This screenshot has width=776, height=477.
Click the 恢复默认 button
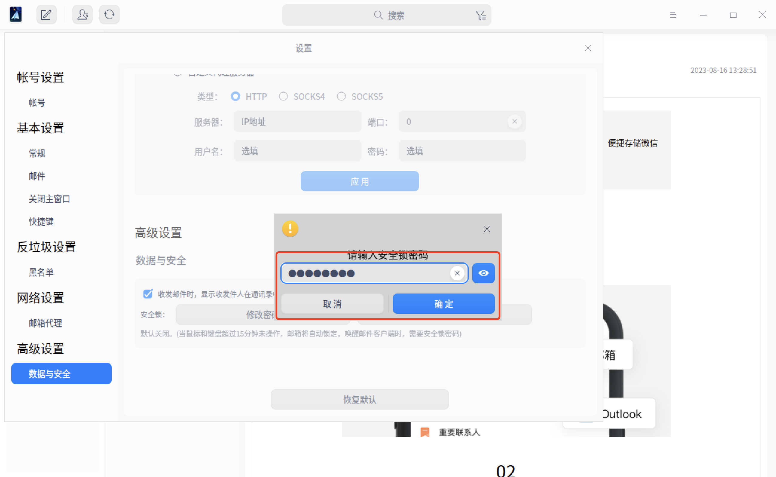click(360, 399)
